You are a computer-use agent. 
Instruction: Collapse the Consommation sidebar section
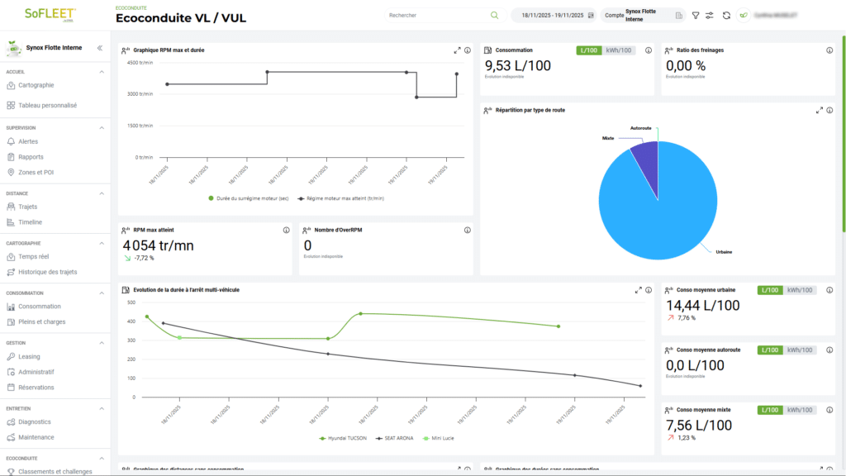(x=102, y=293)
